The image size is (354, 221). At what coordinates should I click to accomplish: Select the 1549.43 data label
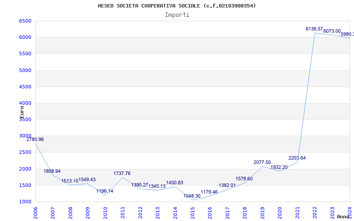point(87,179)
